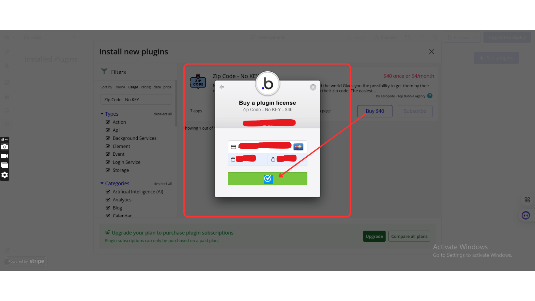Open the Workflow tab icon
This screenshot has width=535, height=301.
(x=7, y=66)
